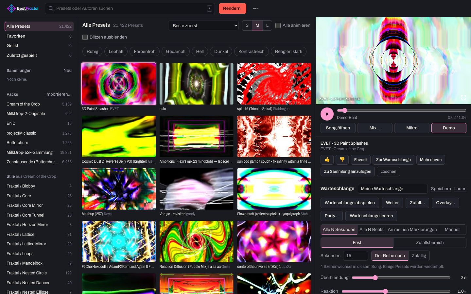Image resolution: width=471 pixels, height=294 pixels.
Task: Click the thumbs down dislike button
Action: click(x=342, y=160)
